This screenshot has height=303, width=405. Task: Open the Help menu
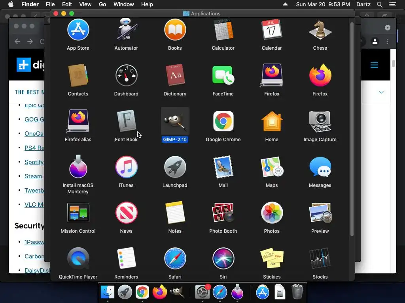(x=147, y=4)
